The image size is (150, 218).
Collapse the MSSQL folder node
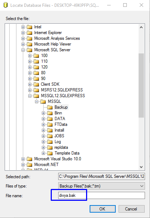[36, 101]
